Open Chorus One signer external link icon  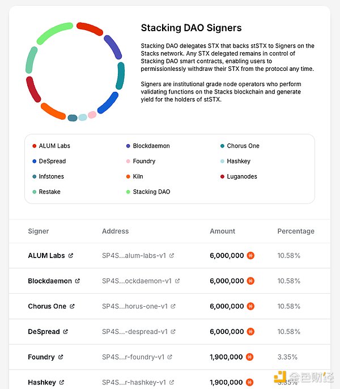[x=72, y=307]
